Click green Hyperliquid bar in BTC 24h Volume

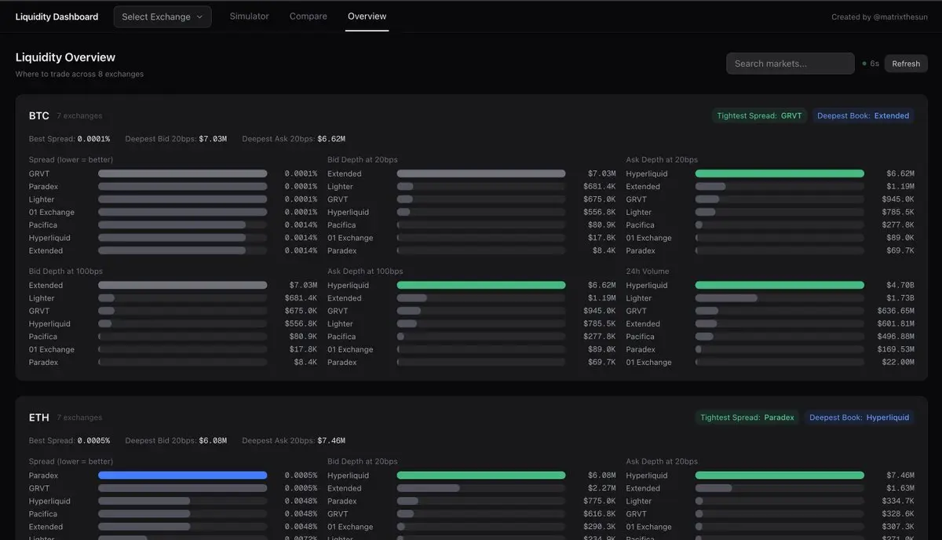click(x=780, y=285)
